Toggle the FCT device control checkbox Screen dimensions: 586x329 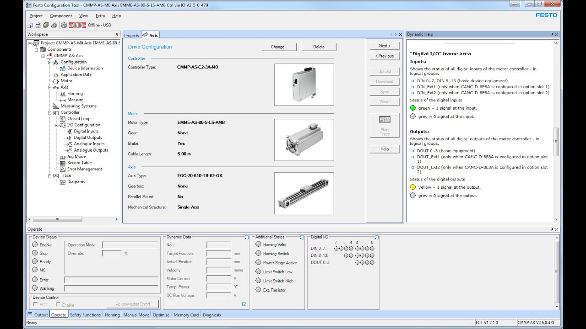[x=35, y=305]
